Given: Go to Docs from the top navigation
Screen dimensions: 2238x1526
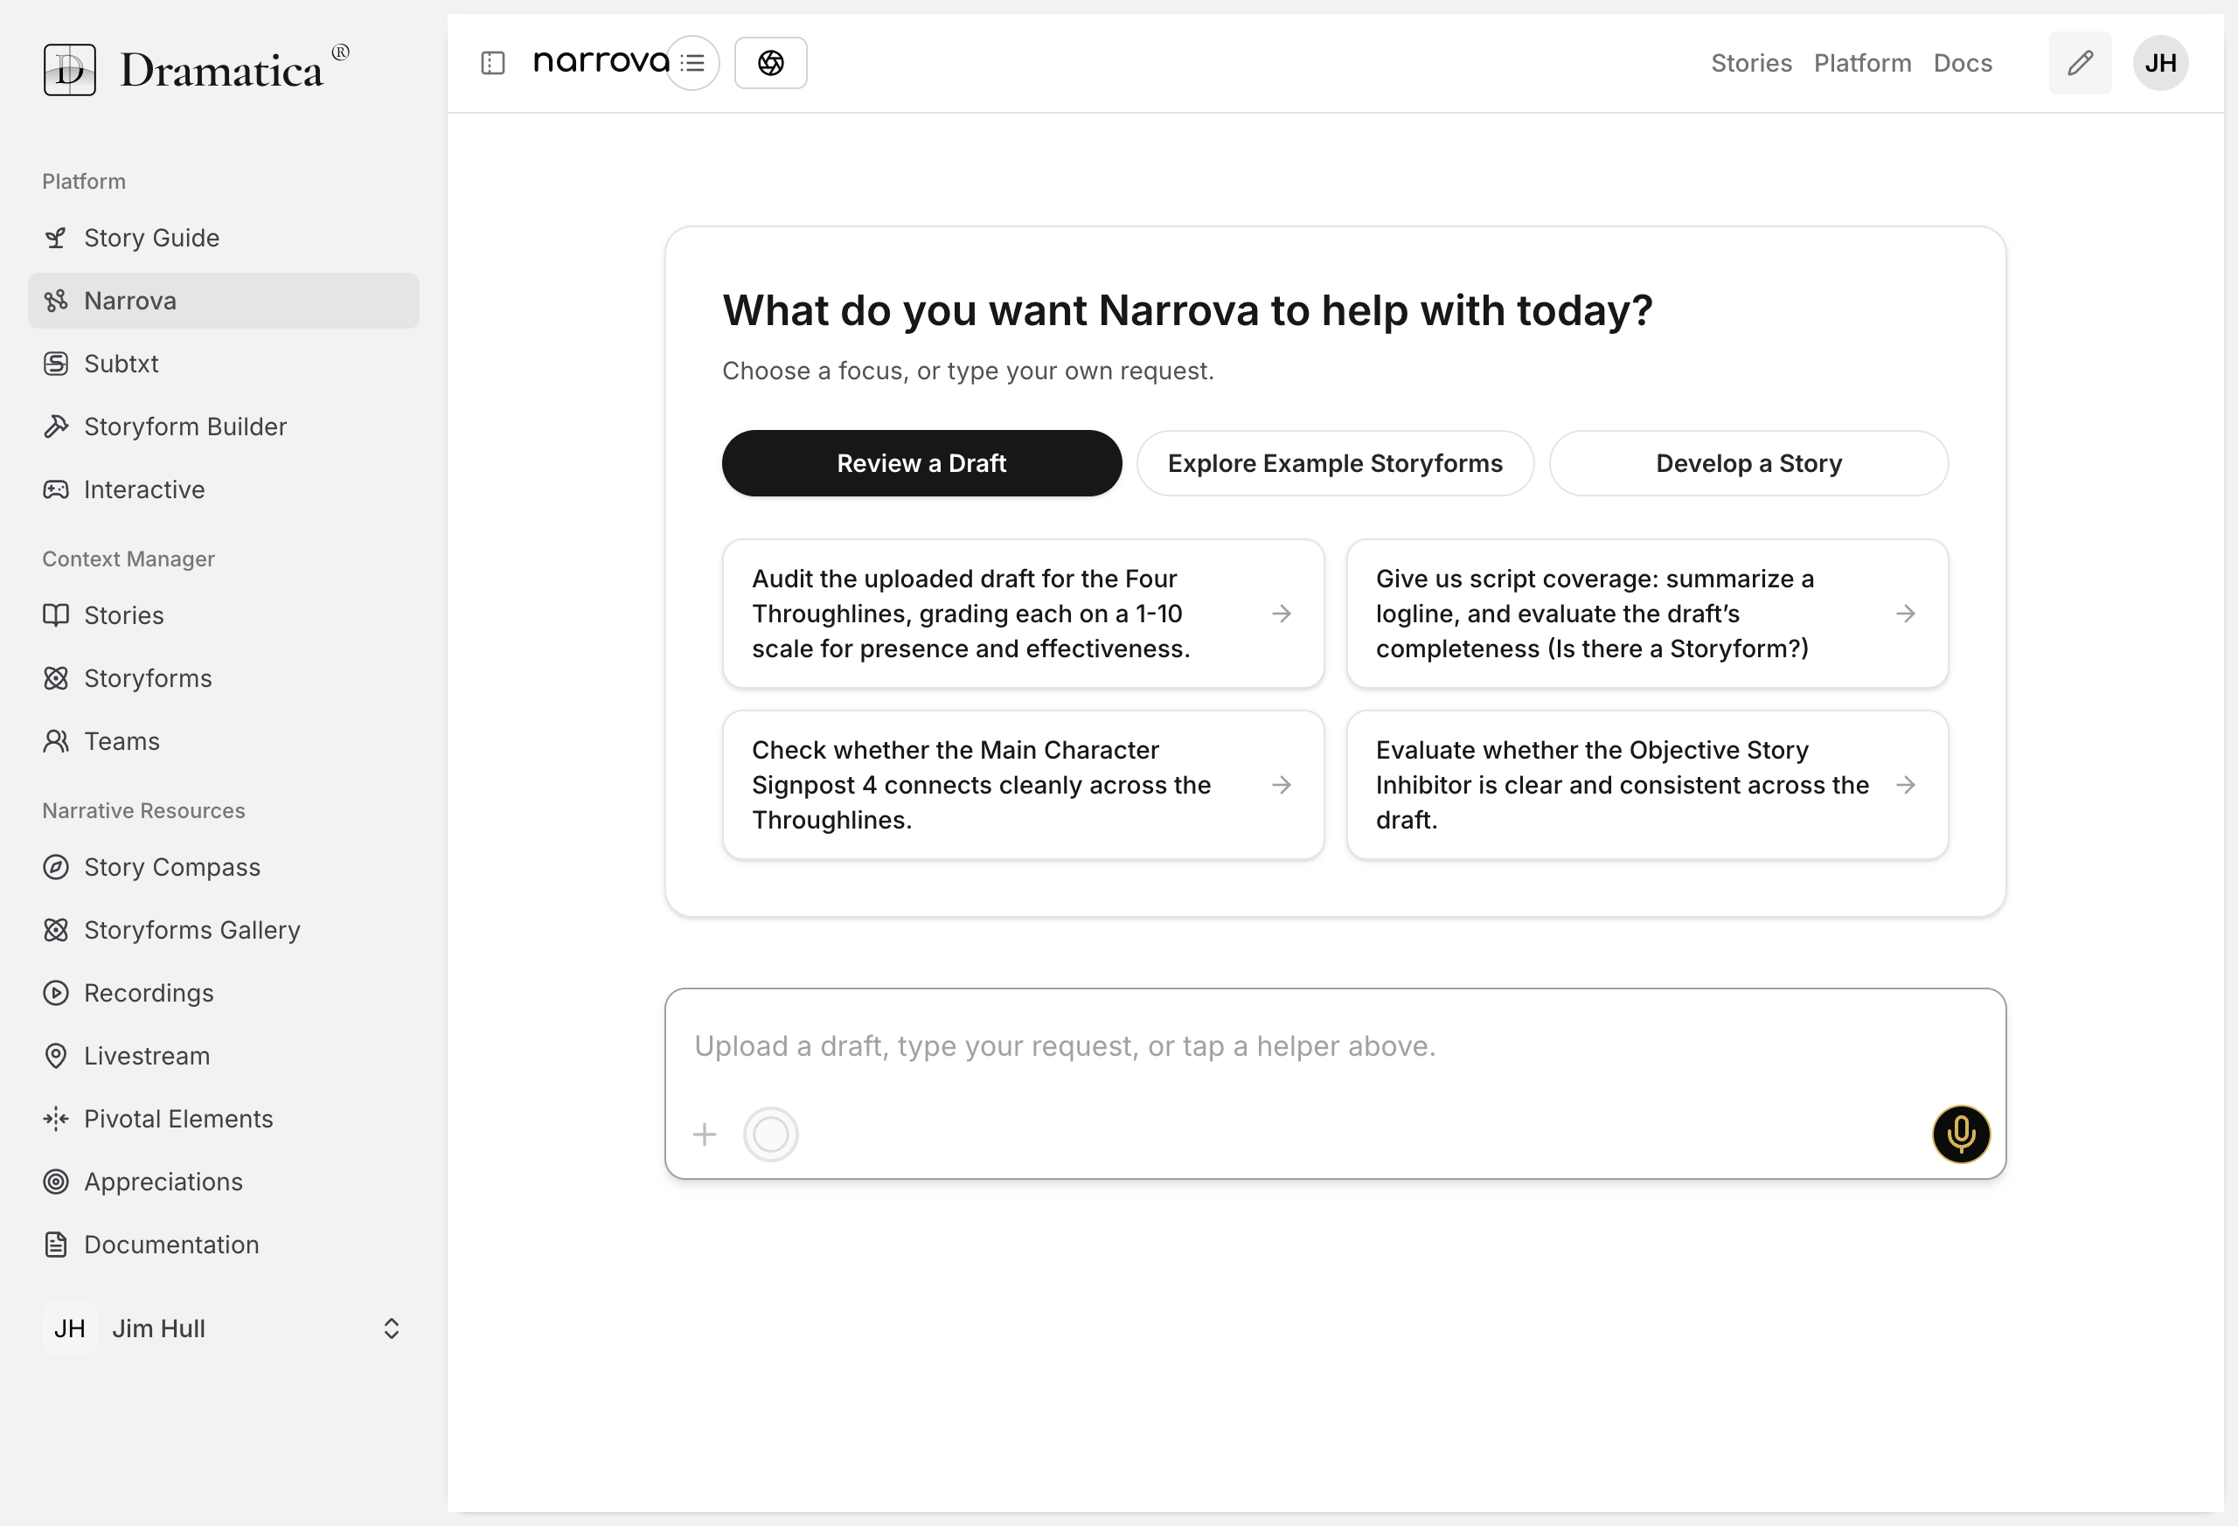Looking at the screenshot, I should coord(1963,63).
